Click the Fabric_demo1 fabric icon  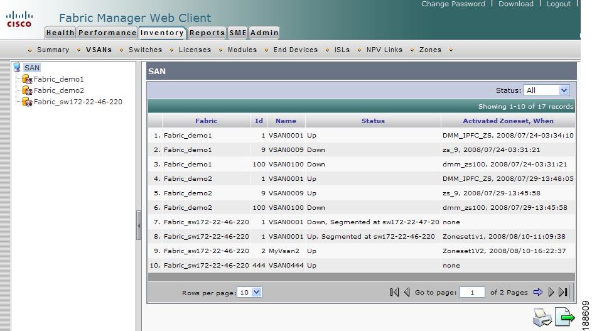coord(27,79)
